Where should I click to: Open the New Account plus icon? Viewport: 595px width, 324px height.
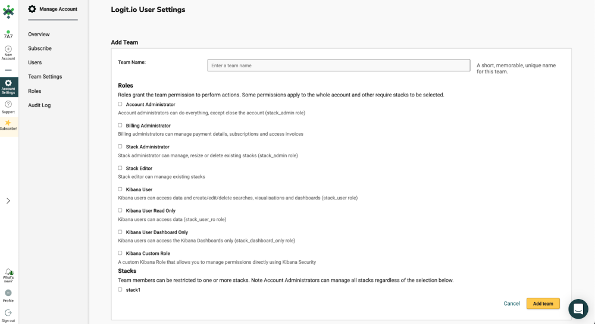coord(8,49)
